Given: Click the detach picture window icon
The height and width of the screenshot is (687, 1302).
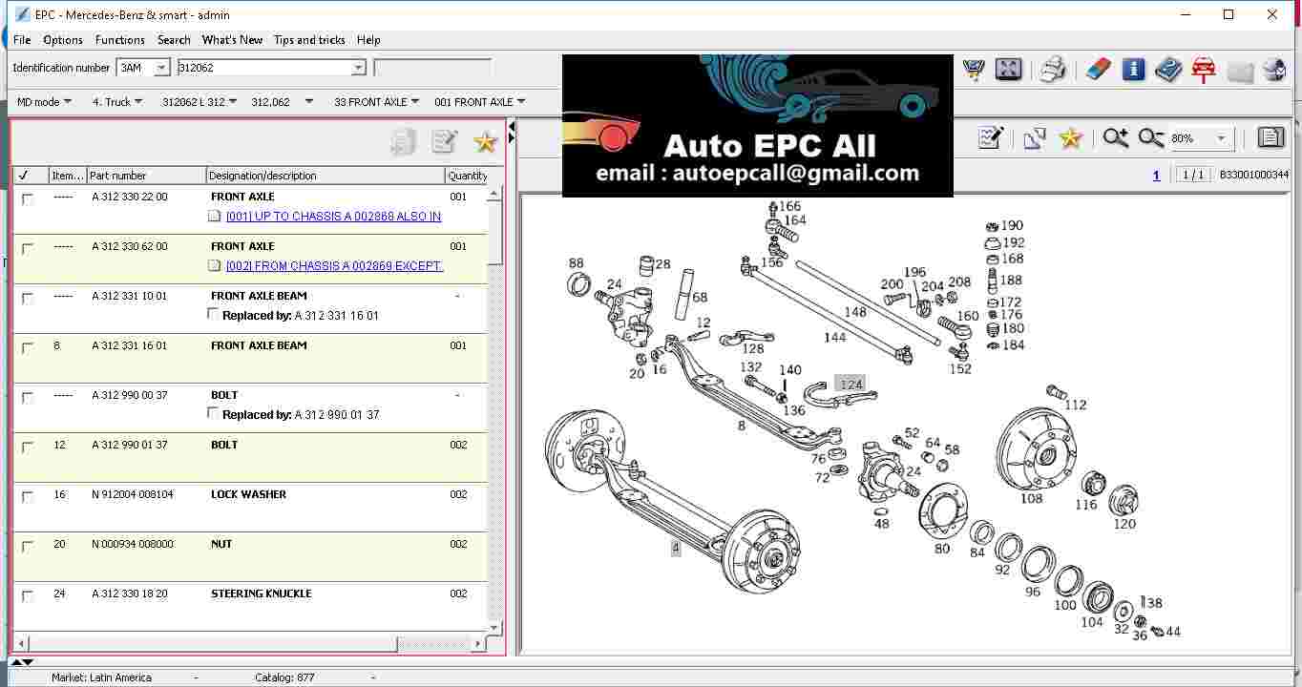Looking at the screenshot, I should tap(1035, 138).
